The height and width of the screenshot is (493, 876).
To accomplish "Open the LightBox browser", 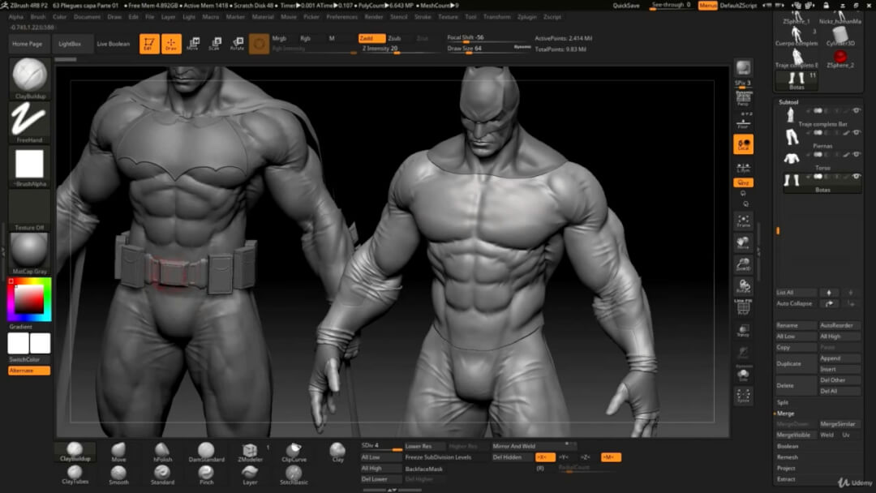I will (x=70, y=44).
